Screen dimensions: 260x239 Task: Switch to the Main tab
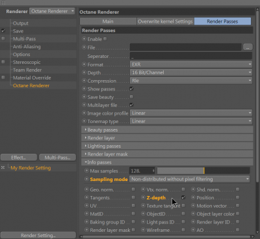pyautogui.click(x=108, y=21)
